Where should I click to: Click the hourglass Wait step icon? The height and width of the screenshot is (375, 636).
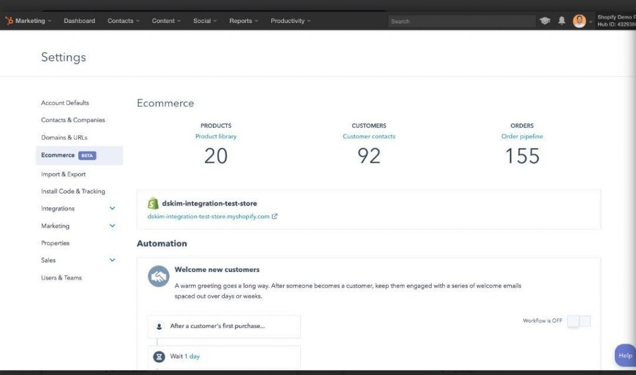(x=159, y=357)
